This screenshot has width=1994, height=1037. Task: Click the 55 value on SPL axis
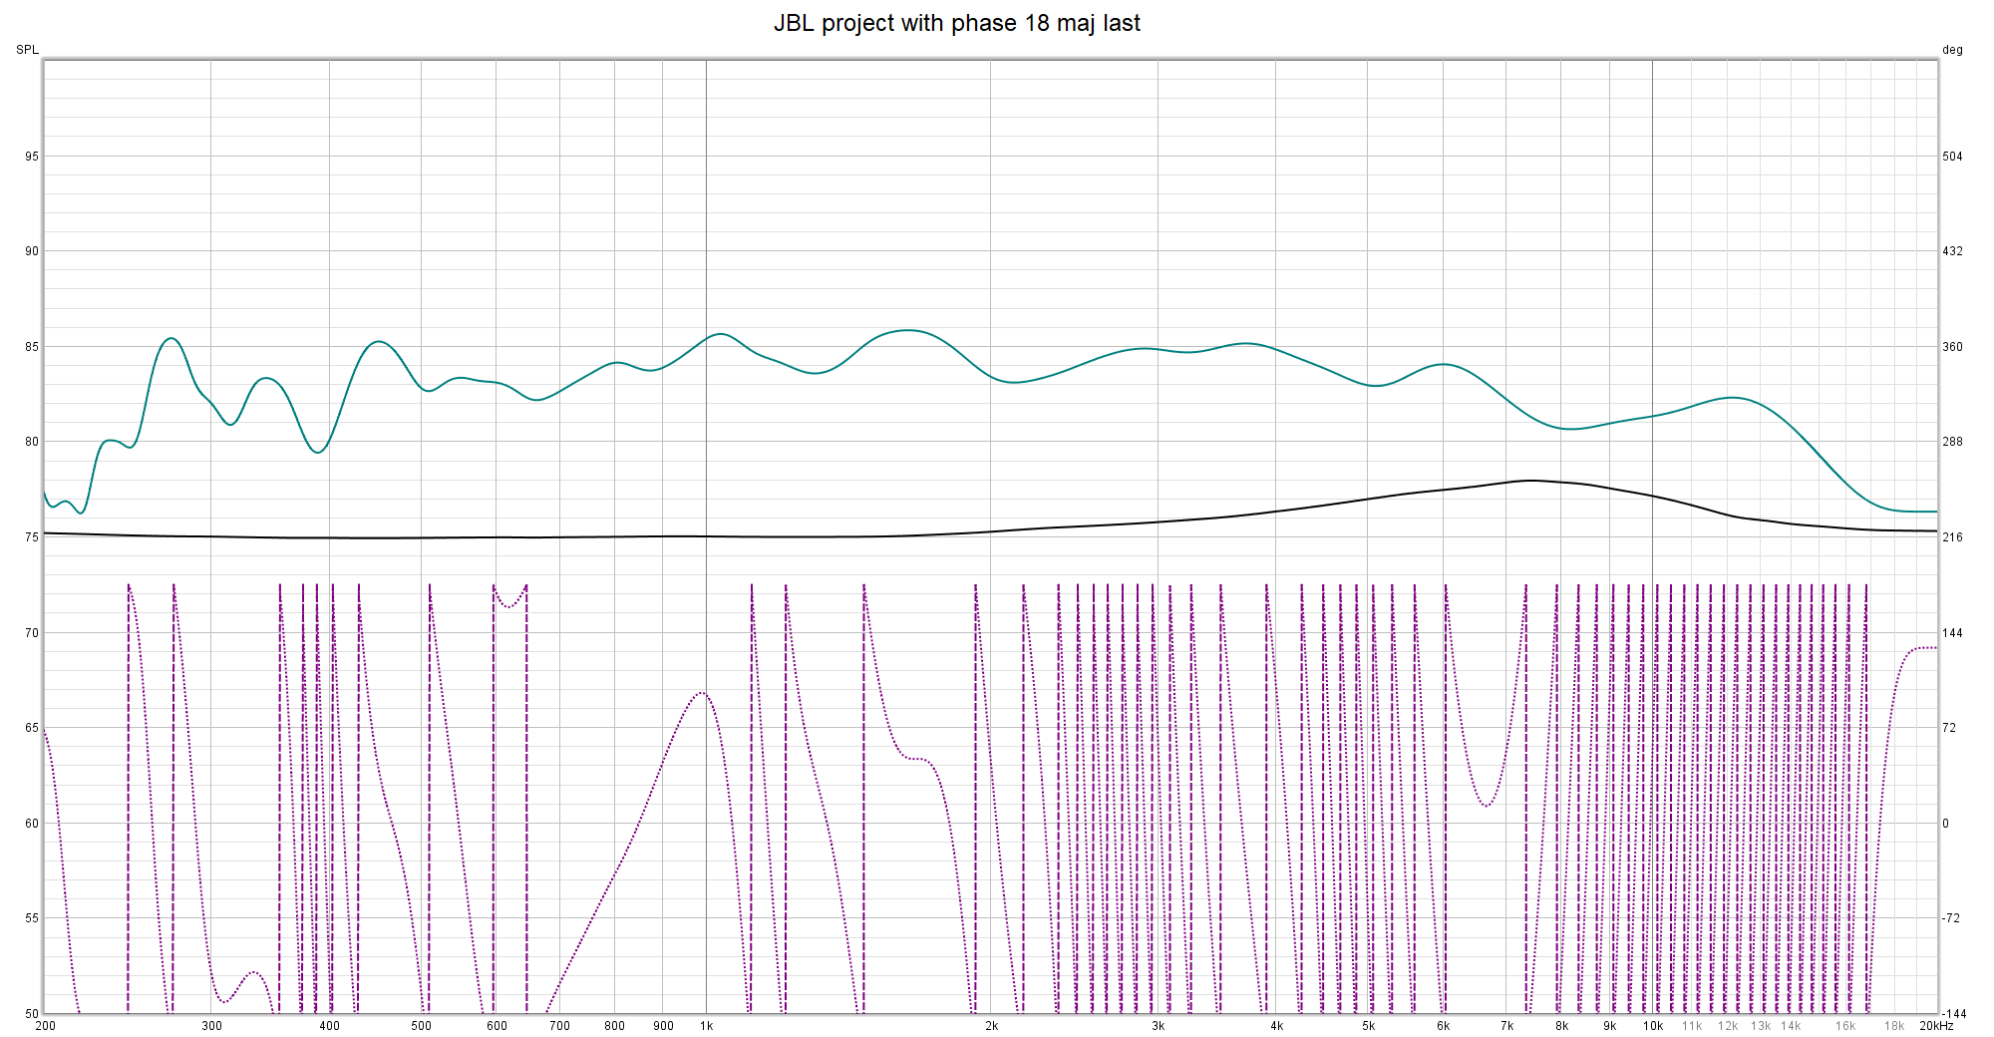click(32, 918)
